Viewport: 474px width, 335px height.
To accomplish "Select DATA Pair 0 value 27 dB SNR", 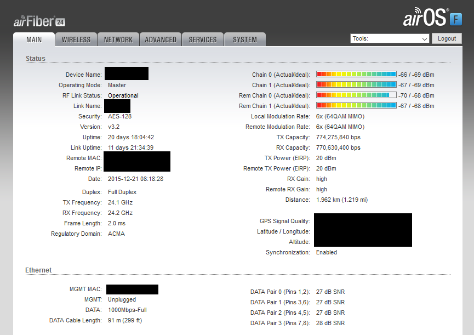I will 330,292.
